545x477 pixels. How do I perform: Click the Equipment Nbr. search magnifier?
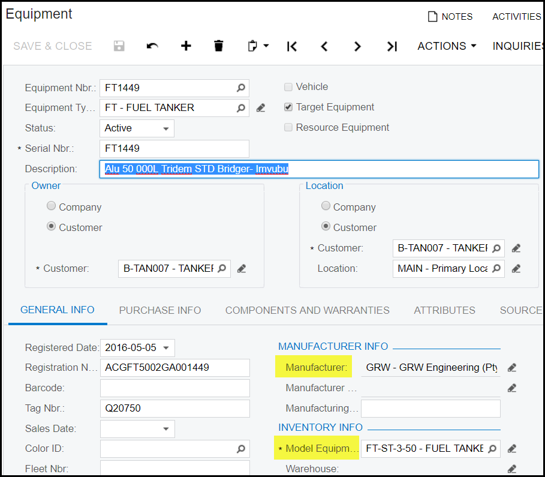[240, 88]
